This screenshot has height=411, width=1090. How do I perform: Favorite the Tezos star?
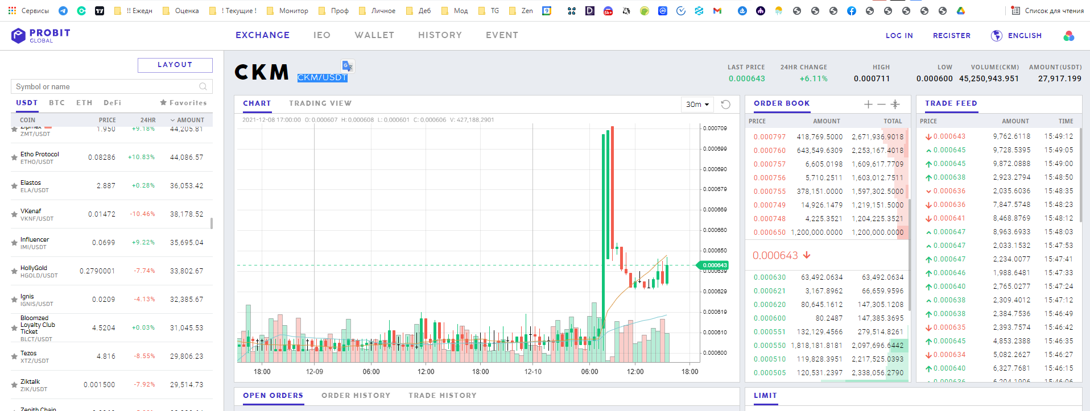(x=14, y=356)
